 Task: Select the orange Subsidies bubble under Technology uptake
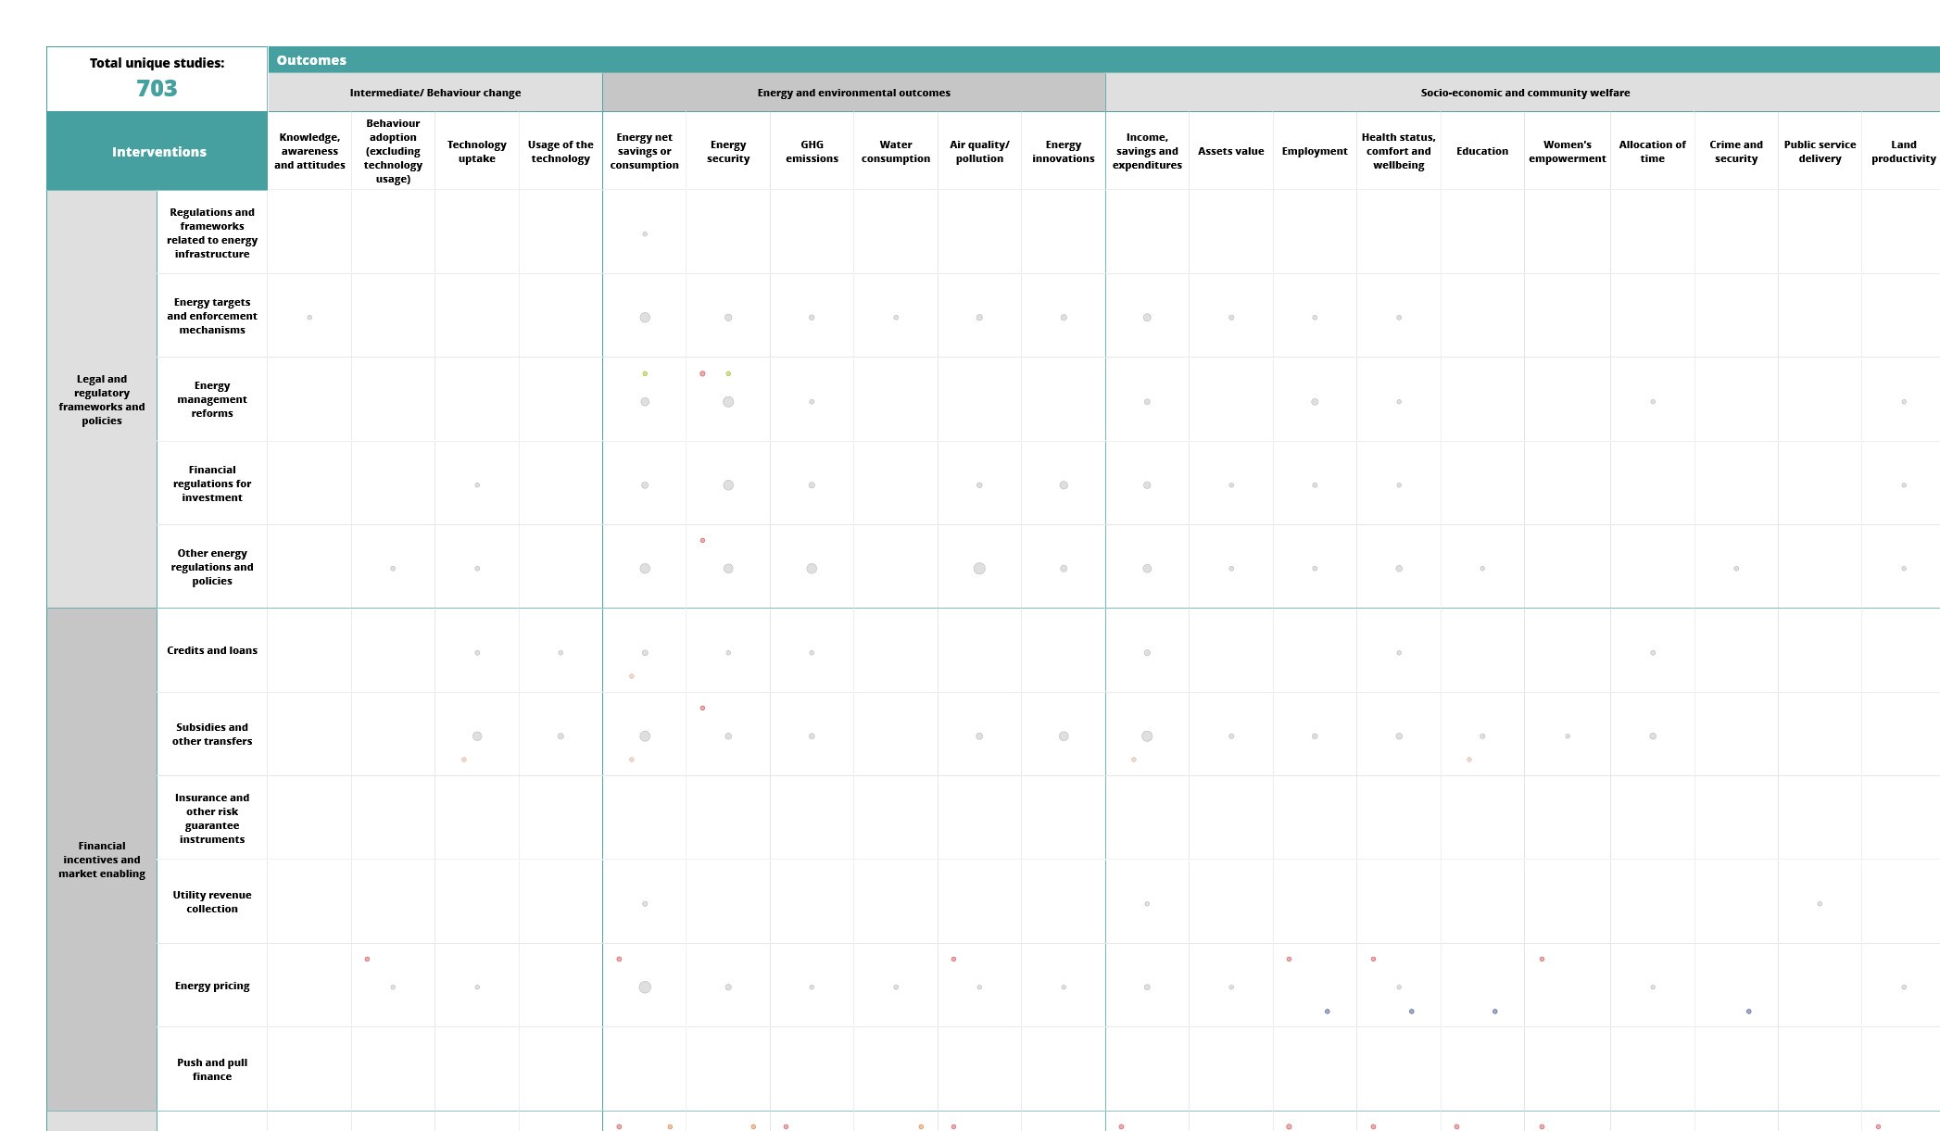pyautogui.click(x=464, y=760)
